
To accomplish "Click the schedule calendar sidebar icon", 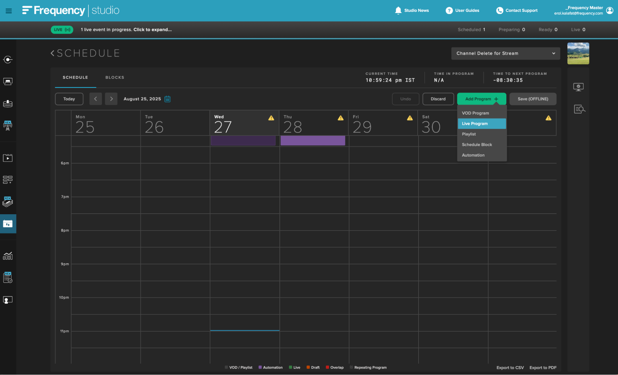I will point(8,224).
